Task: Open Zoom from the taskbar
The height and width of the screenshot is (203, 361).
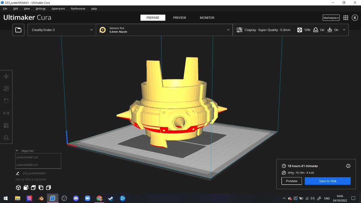Action: (88, 198)
